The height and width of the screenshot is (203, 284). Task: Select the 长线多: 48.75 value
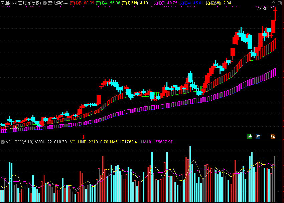165,3
